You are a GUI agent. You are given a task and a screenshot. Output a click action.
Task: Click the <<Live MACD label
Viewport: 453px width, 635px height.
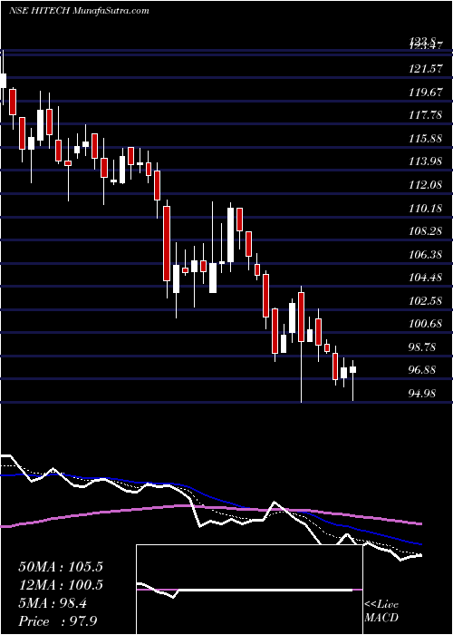[381, 611]
